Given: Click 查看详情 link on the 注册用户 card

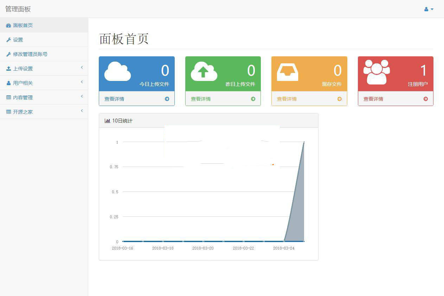Looking at the screenshot, I should pos(373,99).
